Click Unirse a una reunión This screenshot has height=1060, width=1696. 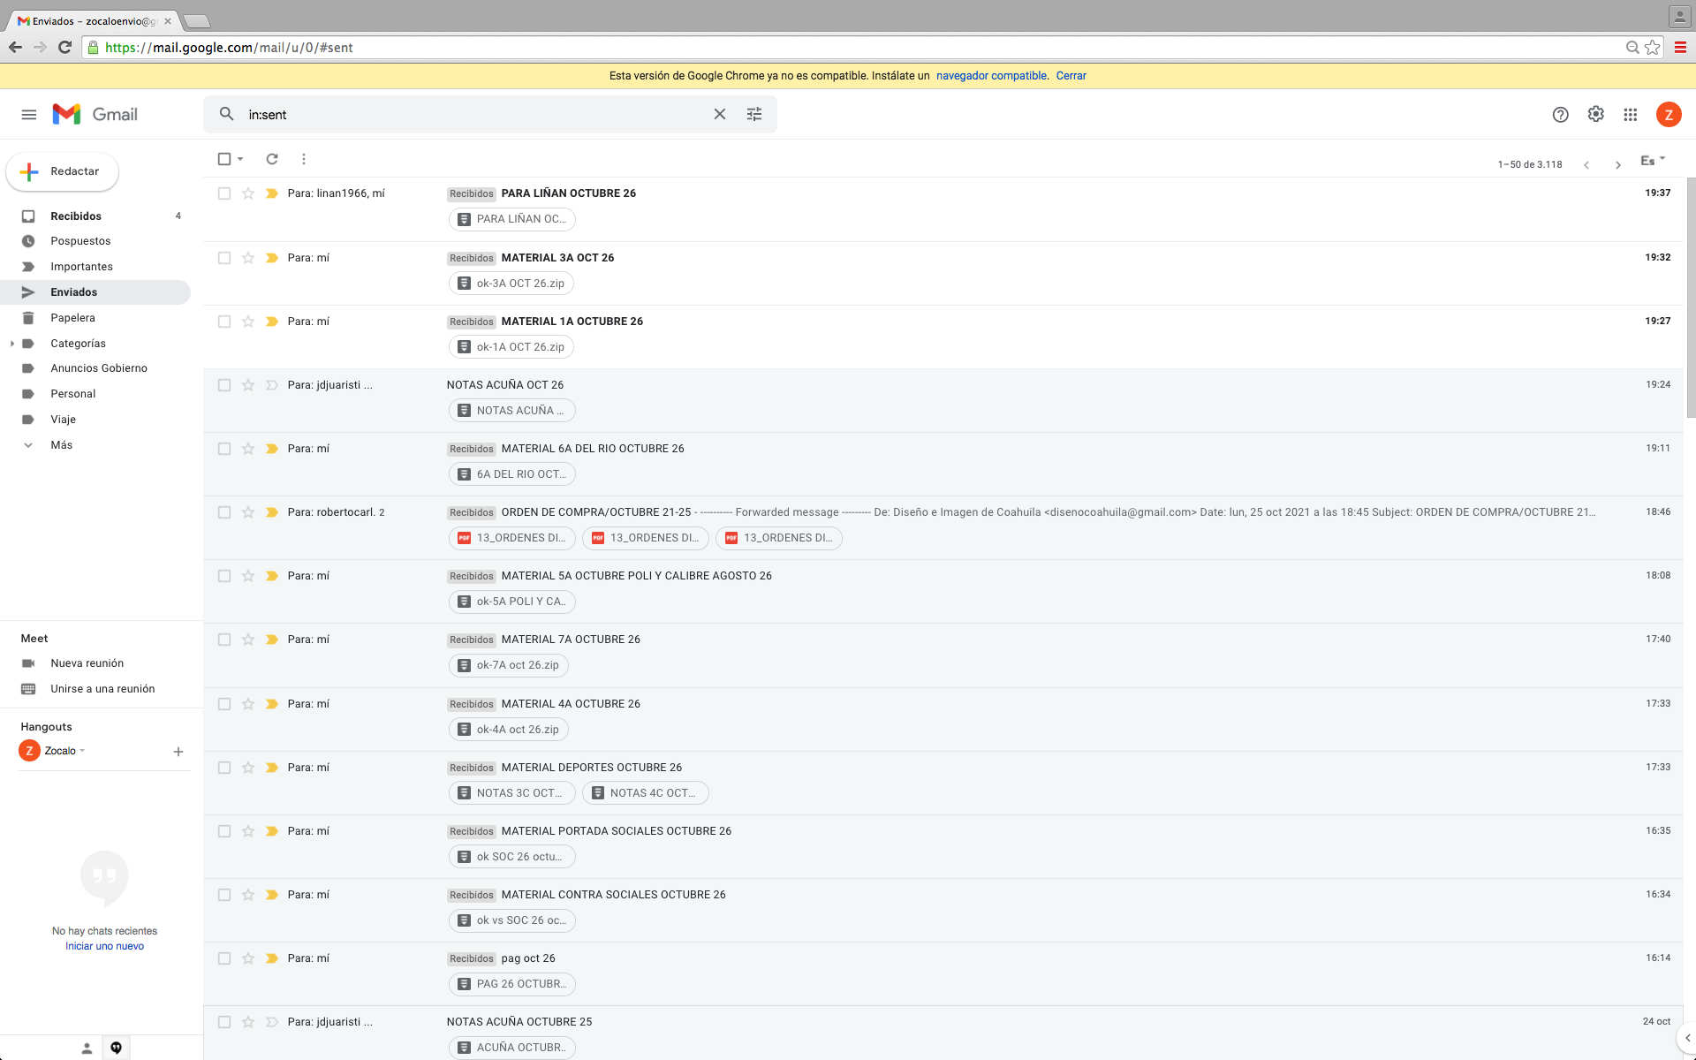102,689
